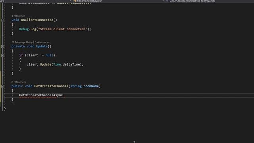The image size is (254, 143).
Task: Click the string keyword in parameter list
Action: coord(76,86)
